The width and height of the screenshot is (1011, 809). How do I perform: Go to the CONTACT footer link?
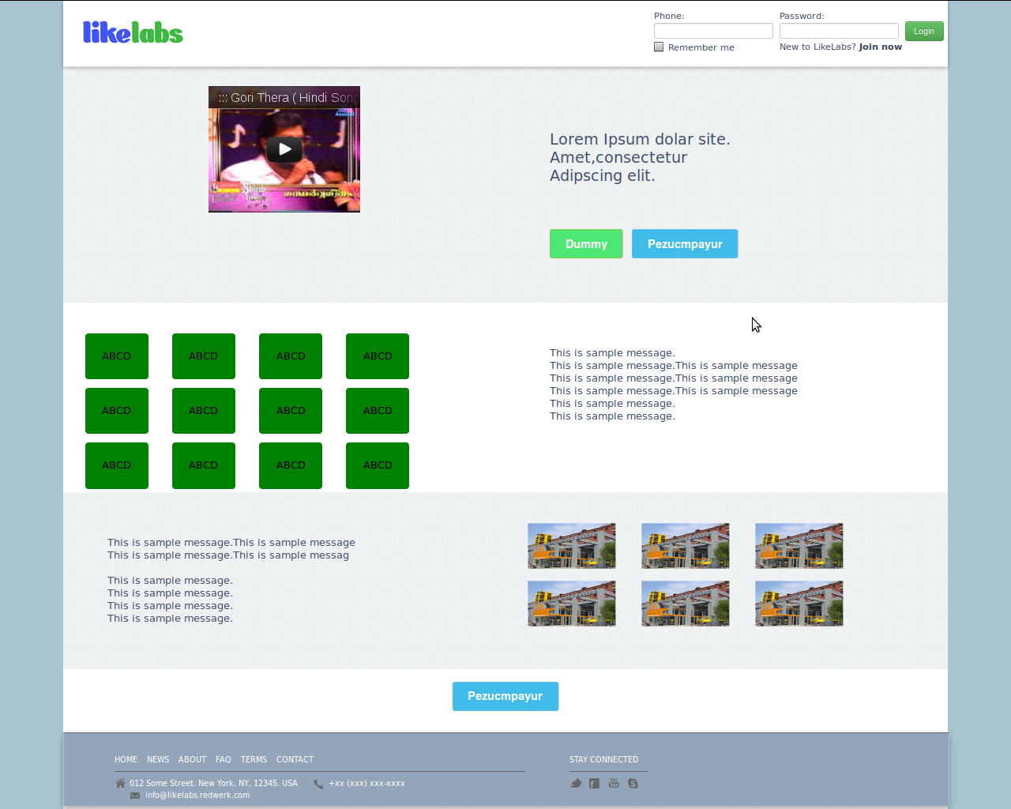point(295,760)
